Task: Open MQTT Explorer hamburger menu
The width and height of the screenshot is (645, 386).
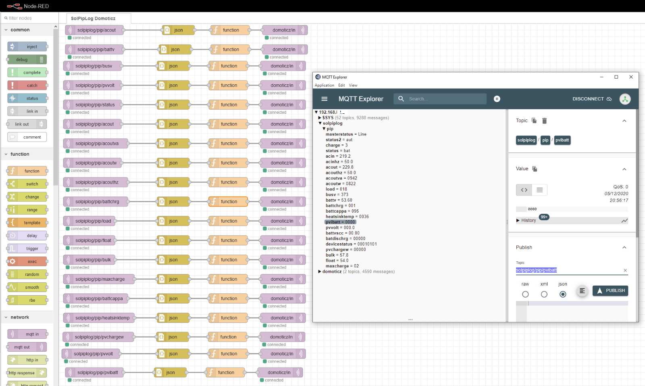Action: tap(324, 99)
